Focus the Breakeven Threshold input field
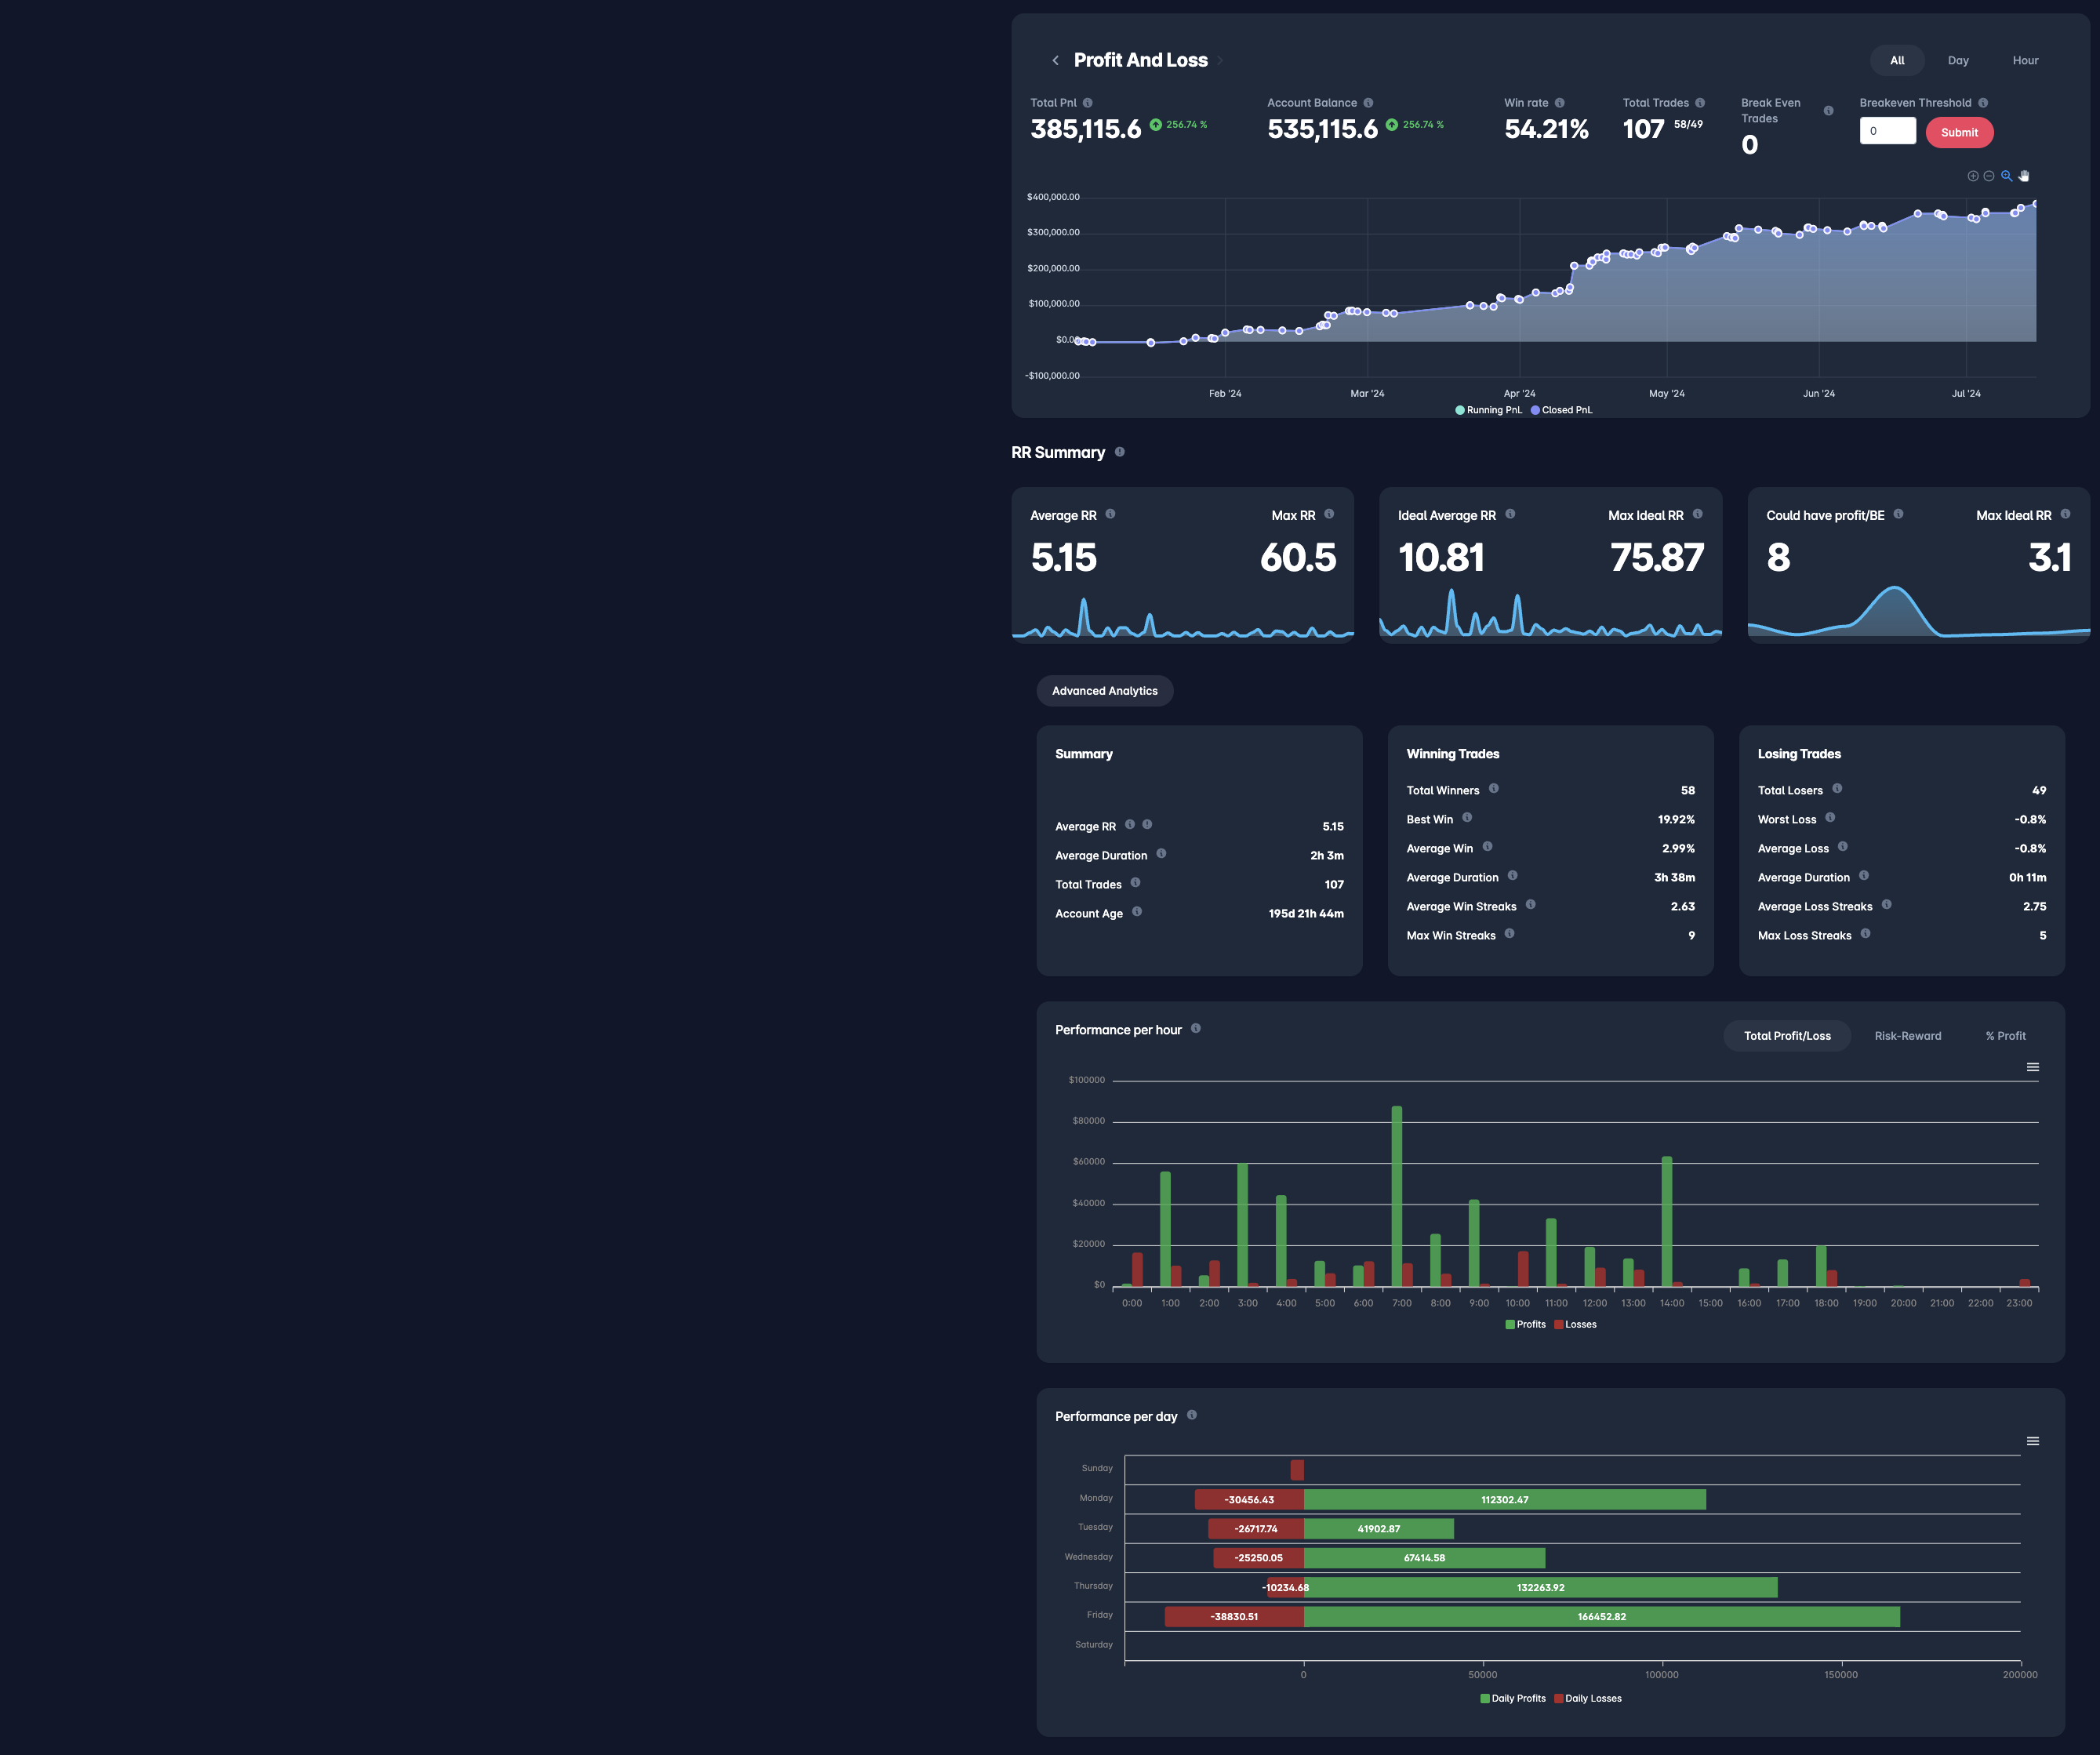The image size is (2100, 1755). (1887, 131)
